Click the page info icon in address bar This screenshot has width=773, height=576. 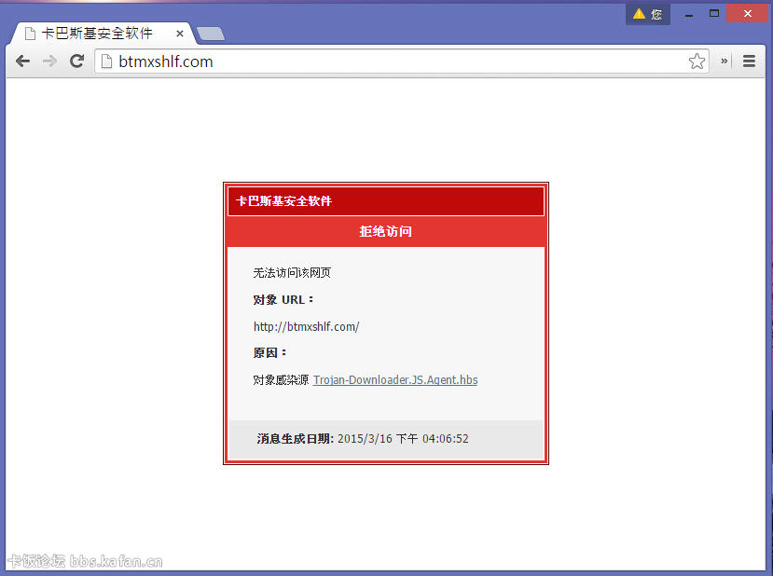click(107, 62)
